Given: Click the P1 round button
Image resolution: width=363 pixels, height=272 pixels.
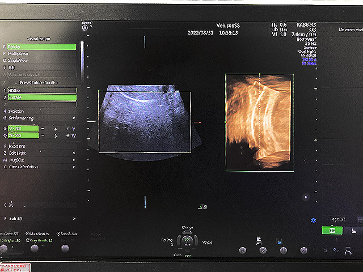Looking at the screenshot, I should pyautogui.click(x=243, y=250).
